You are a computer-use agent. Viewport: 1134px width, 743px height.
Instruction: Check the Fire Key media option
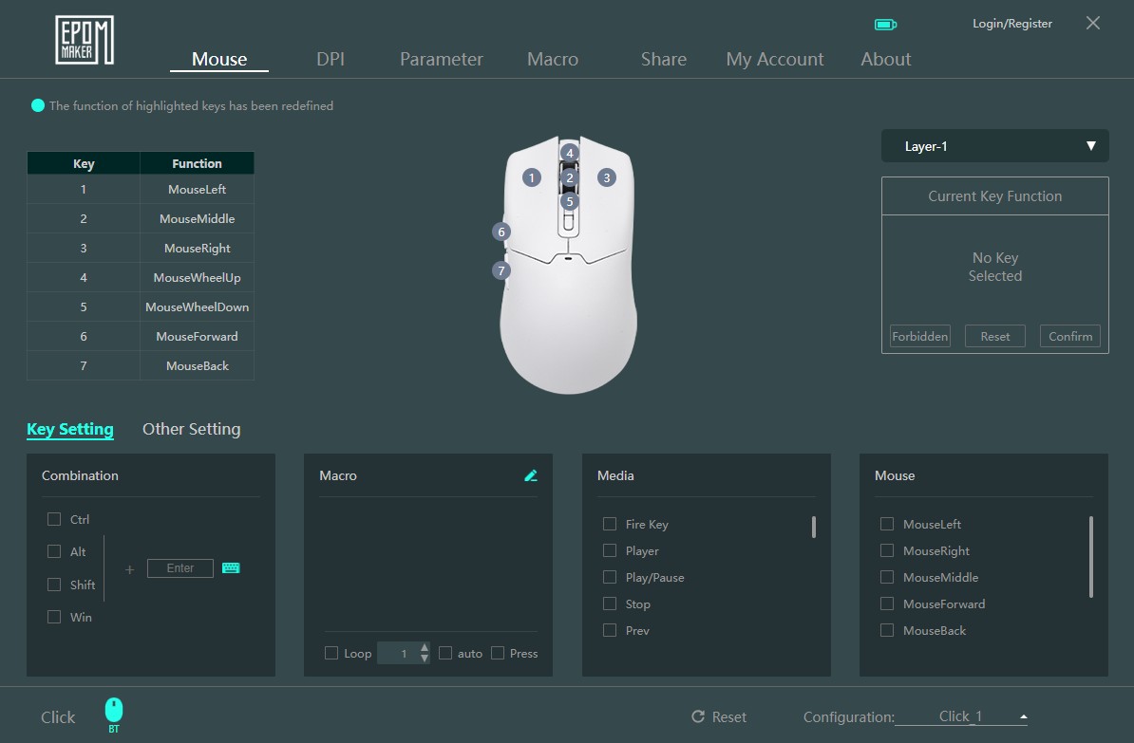[610, 523]
